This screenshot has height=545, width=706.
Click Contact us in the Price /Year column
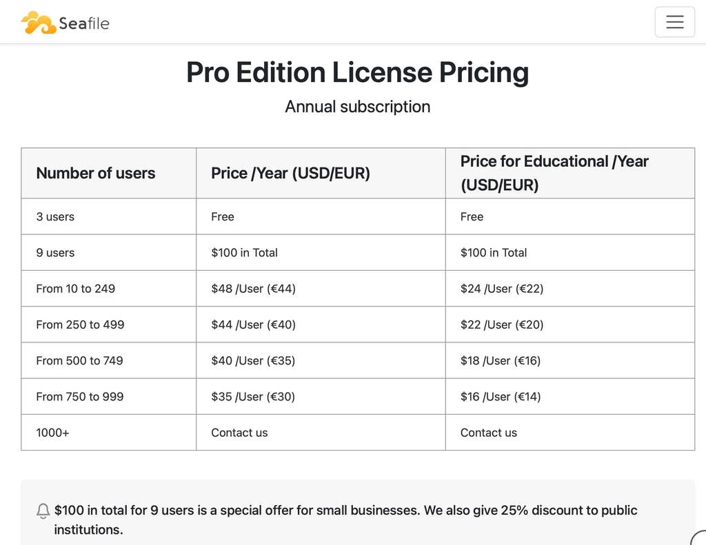point(239,433)
